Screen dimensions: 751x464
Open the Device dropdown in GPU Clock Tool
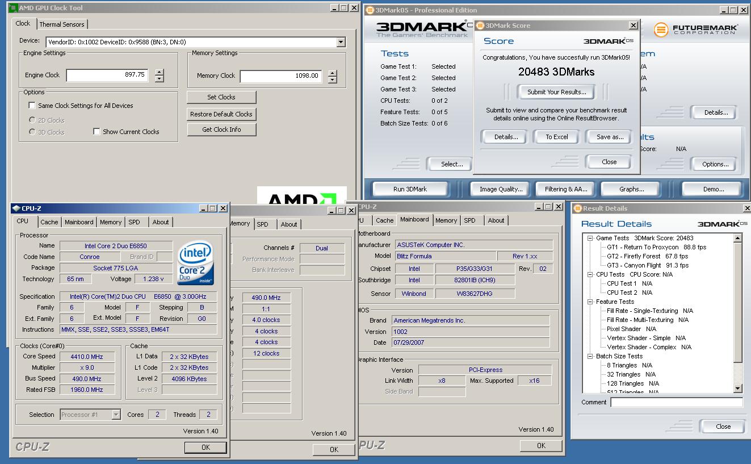341,42
